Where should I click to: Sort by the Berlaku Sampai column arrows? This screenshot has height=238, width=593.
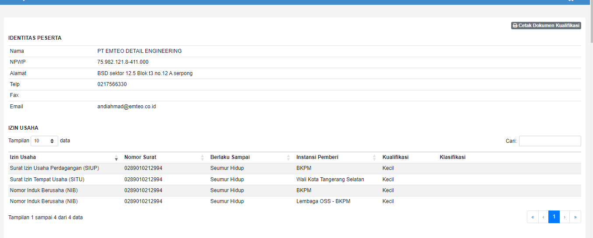point(288,158)
